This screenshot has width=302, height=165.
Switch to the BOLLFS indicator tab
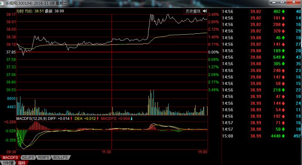[60, 158]
